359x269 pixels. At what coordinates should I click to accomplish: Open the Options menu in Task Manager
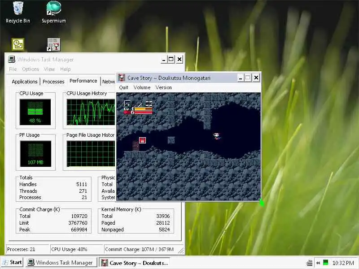pos(31,69)
